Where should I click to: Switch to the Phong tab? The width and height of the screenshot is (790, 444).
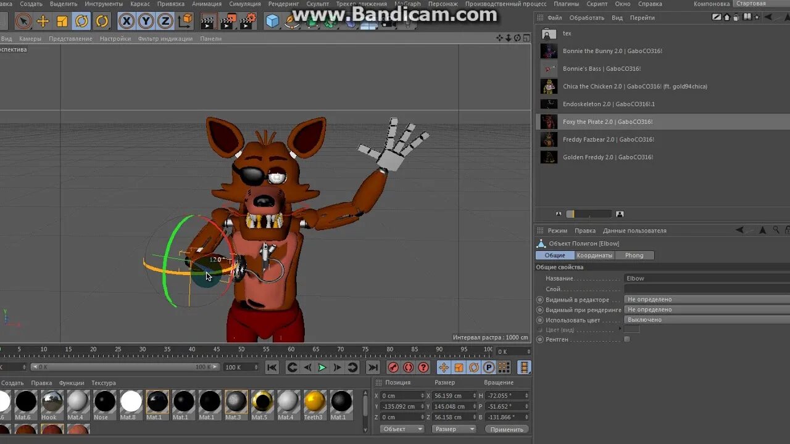[x=634, y=255]
